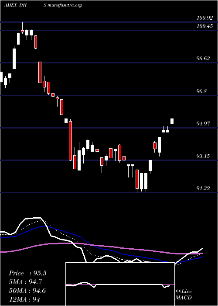The height and width of the screenshot is (306, 218).
Task: Click the 5MA : 94.7 readout
Action: pos(25,282)
